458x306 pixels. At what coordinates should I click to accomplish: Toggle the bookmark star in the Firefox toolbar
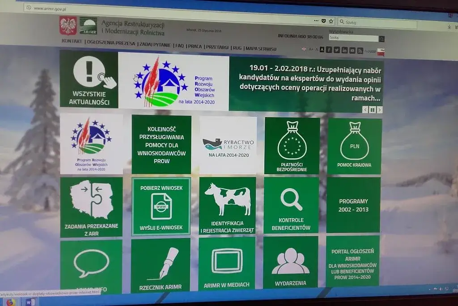[x=331, y=21]
